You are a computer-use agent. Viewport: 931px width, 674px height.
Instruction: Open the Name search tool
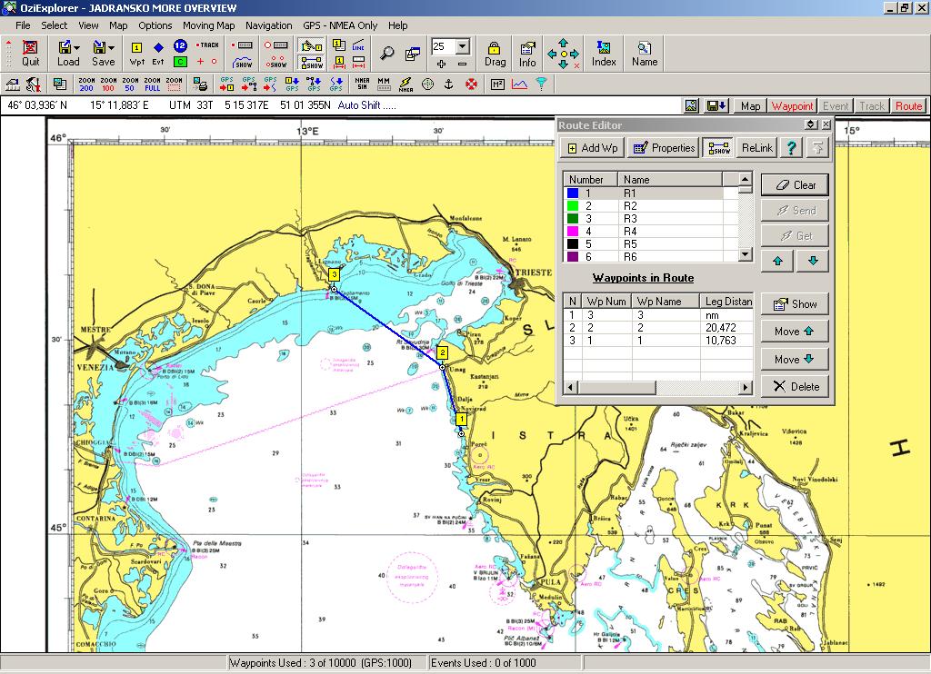645,54
